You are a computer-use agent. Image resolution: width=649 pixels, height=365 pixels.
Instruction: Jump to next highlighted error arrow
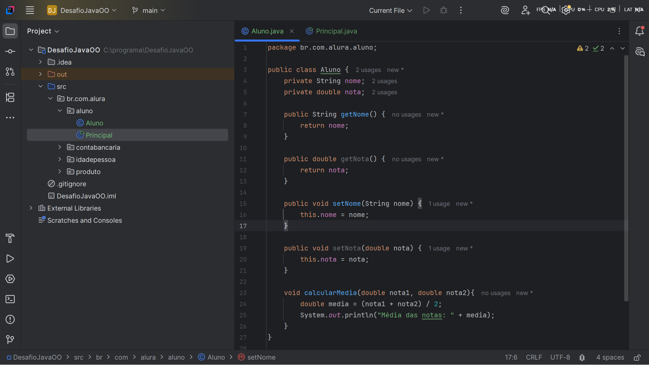point(623,48)
